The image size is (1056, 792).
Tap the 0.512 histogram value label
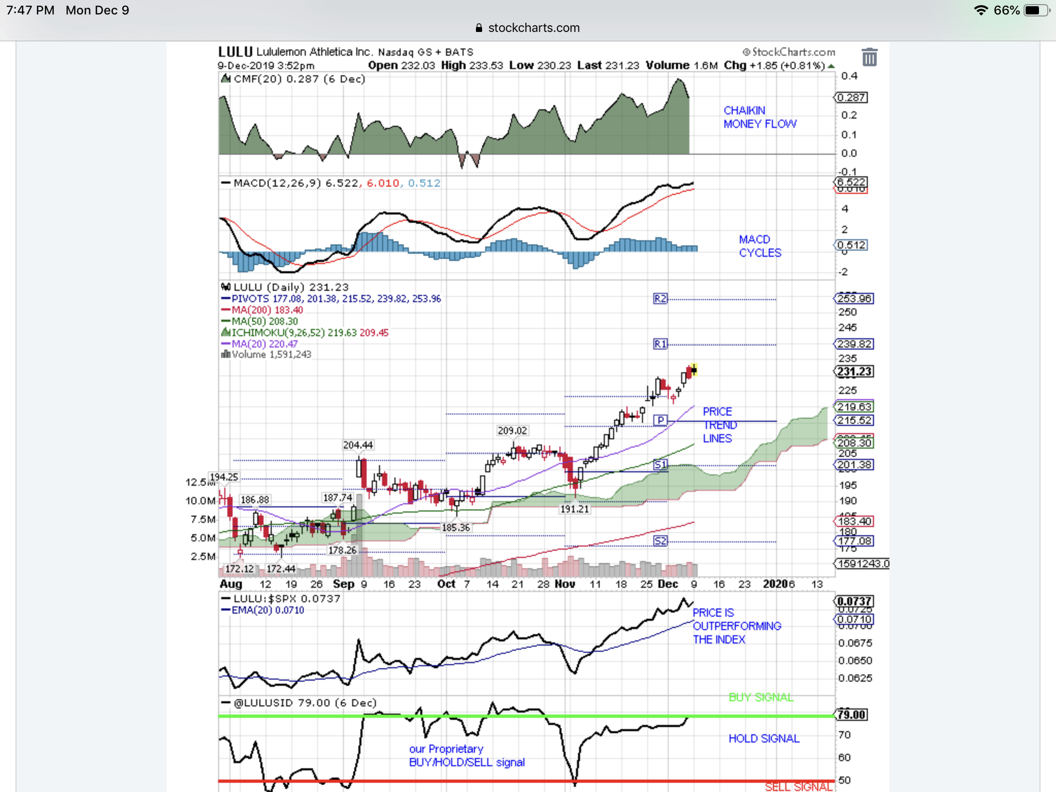click(851, 245)
